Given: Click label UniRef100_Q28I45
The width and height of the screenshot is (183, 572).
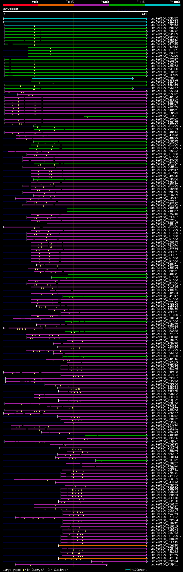Looking at the screenshot, I should [164, 243].
